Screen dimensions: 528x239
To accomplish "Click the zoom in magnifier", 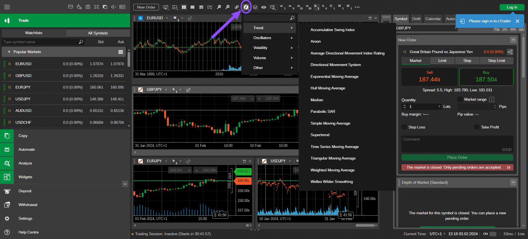I will click(x=227, y=7).
